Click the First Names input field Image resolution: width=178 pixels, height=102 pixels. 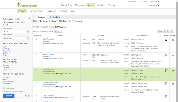coord(14,32)
